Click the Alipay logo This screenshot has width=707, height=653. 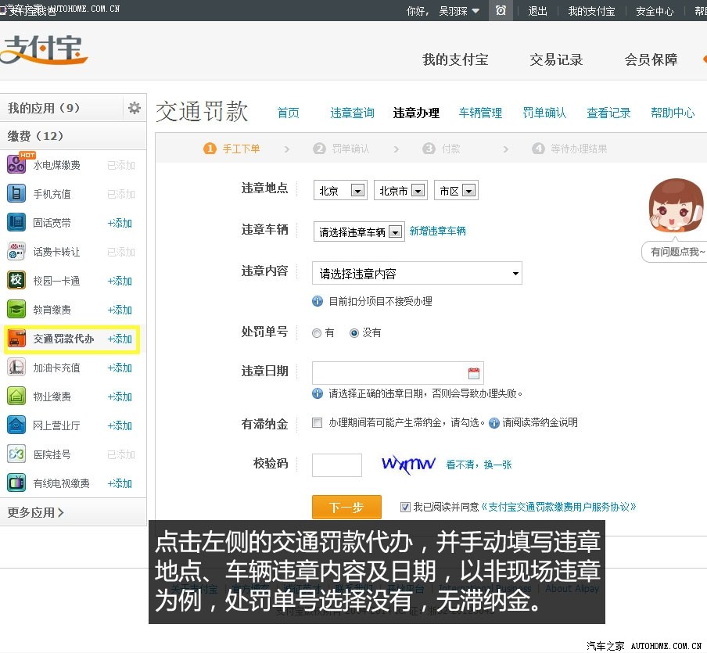tap(44, 49)
